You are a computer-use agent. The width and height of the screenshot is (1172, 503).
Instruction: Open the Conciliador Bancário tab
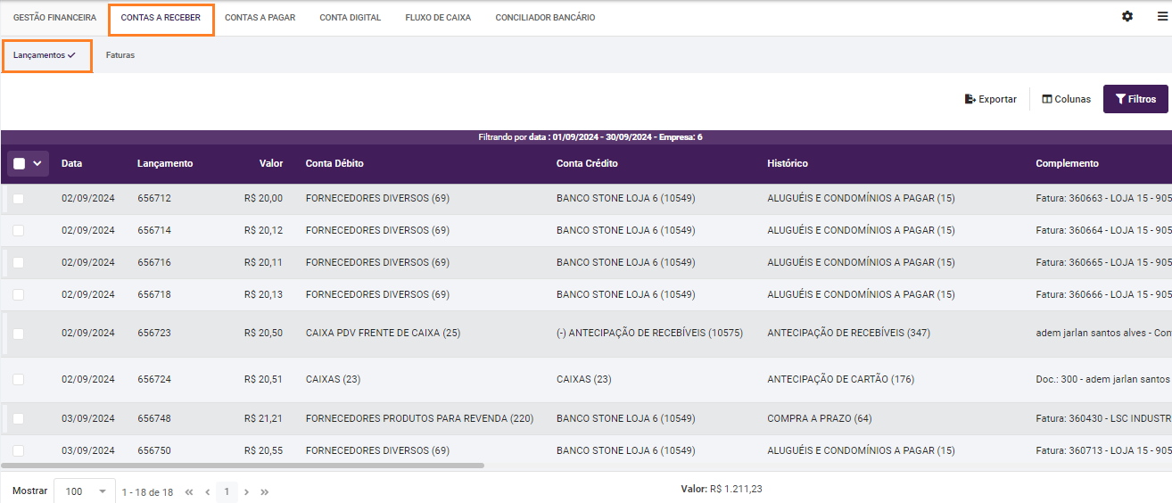click(x=545, y=18)
